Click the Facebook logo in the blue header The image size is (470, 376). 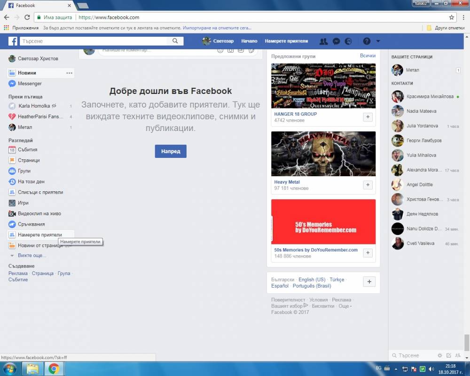point(13,41)
